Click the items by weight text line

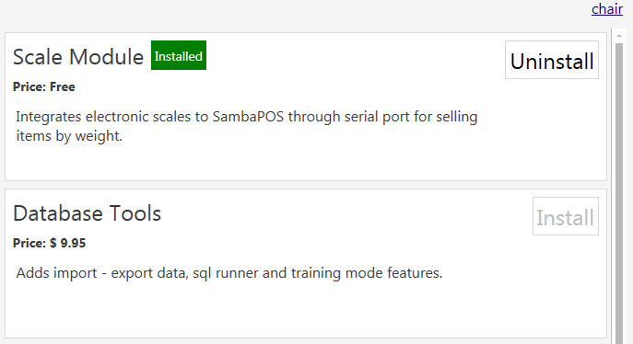[x=69, y=136]
